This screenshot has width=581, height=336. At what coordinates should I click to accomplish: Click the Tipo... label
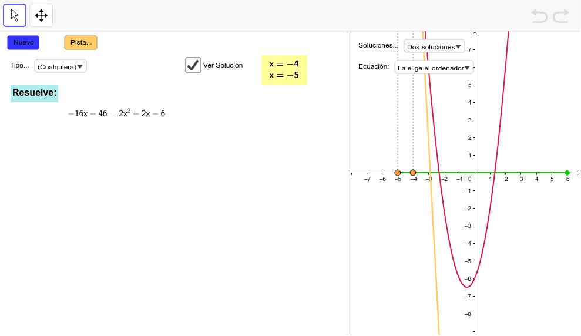(x=19, y=65)
